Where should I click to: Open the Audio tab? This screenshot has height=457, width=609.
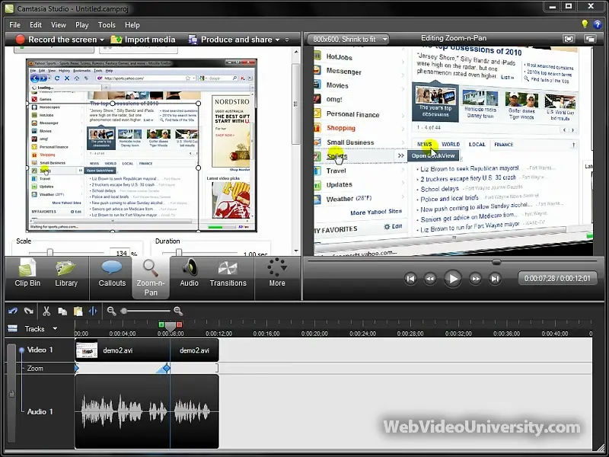pyautogui.click(x=189, y=274)
